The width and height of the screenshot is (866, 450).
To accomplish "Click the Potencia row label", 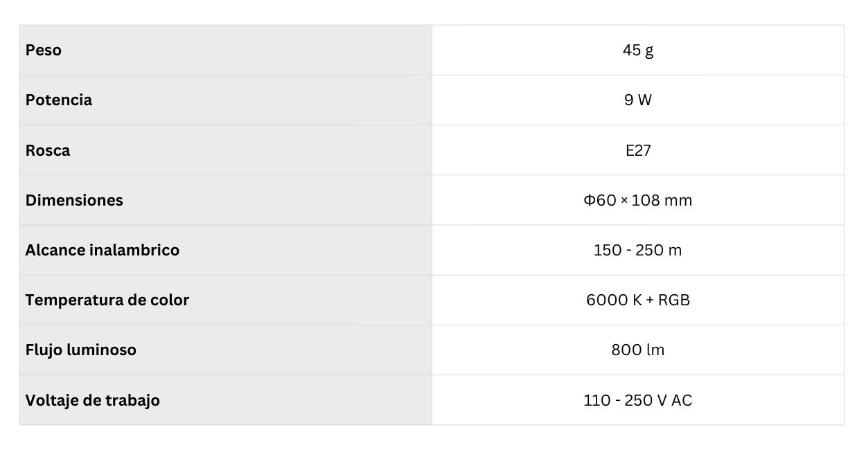I will tap(59, 100).
